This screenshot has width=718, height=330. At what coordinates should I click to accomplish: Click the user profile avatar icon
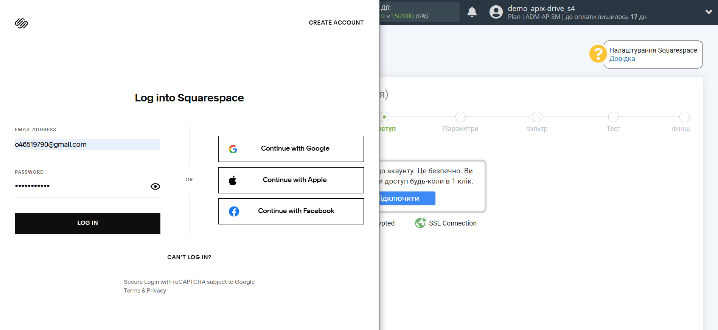pyautogui.click(x=496, y=12)
